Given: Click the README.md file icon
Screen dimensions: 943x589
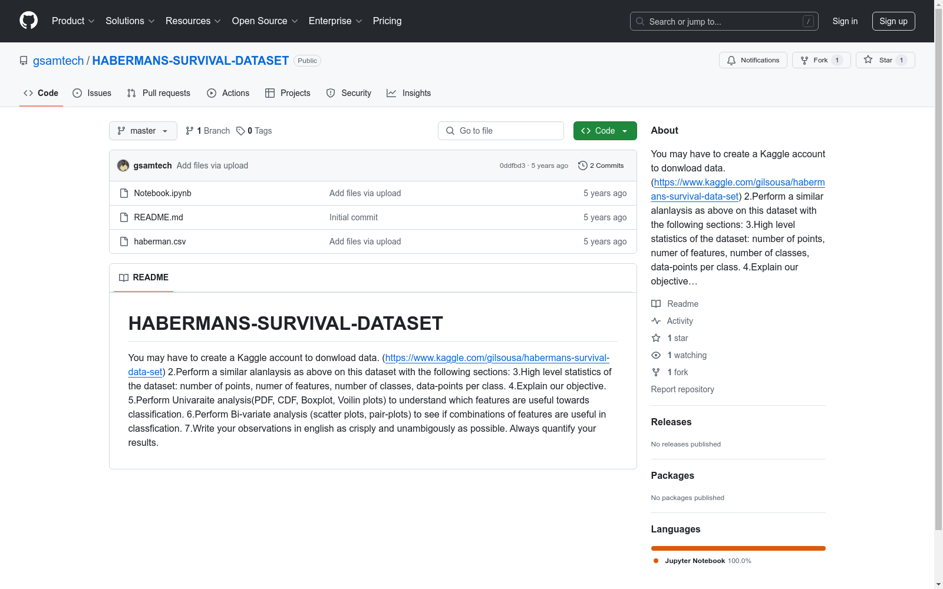Looking at the screenshot, I should pyautogui.click(x=124, y=217).
